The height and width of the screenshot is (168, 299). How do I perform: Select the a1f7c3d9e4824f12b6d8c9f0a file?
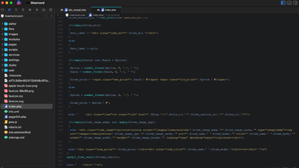(27, 81)
